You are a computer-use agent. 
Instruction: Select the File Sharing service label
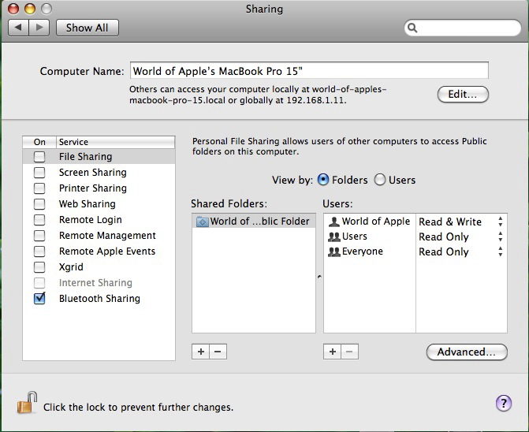[x=85, y=156]
